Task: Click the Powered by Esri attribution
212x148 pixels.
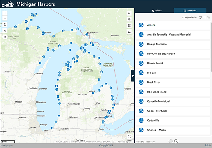Action: click(125, 142)
